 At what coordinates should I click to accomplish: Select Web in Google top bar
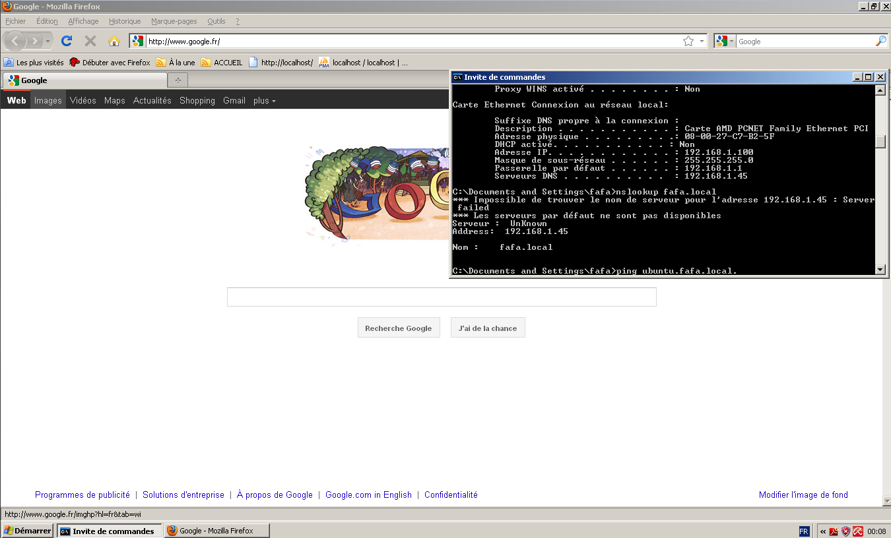tap(16, 100)
